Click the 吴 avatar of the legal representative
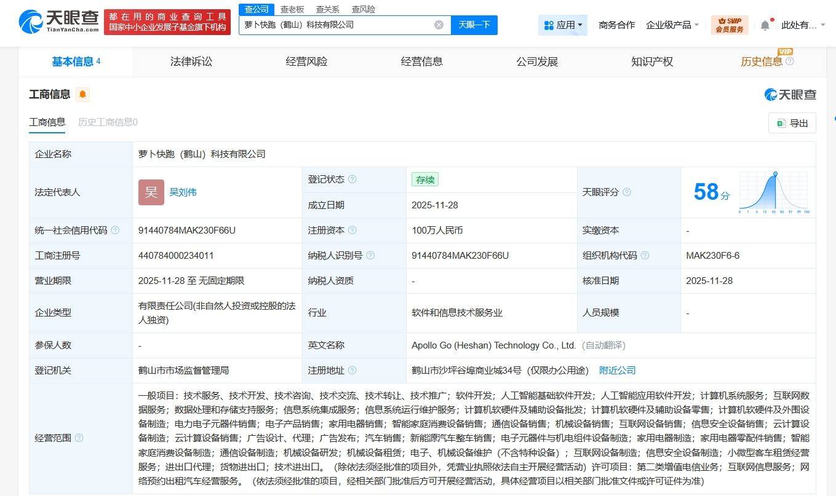The width and height of the screenshot is (836, 496). [x=151, y=192]
